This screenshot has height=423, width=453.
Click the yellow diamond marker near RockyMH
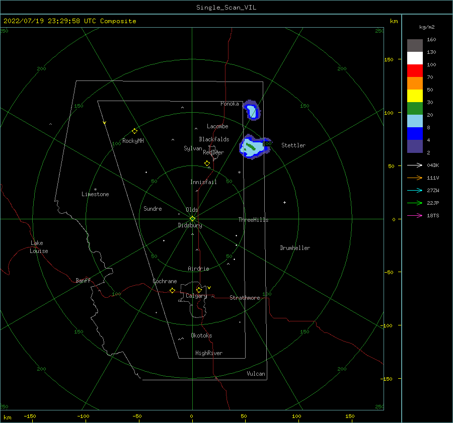click(x=134, y=131)
